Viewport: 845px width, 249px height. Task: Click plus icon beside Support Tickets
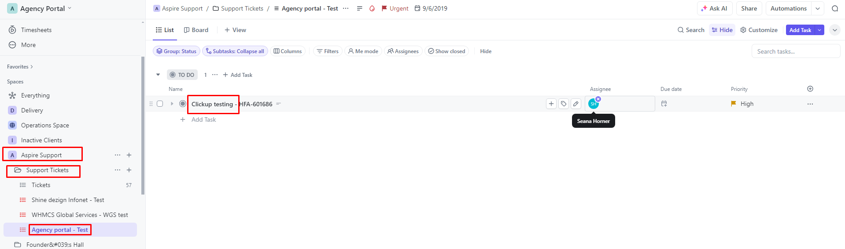129,170
